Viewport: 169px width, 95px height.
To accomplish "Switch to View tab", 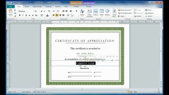I will 66,7.
